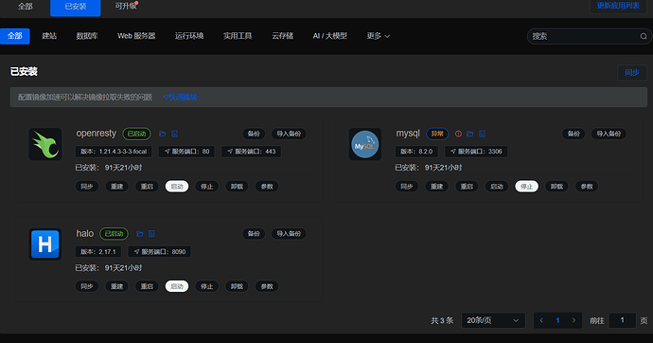The width and height of the screenshot is (653, 343).
Task: Expand the 更多 category dropdown
Action: (x=378, y=36)
